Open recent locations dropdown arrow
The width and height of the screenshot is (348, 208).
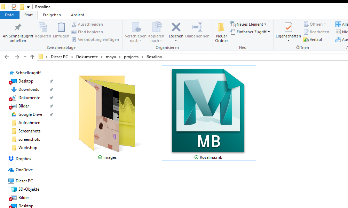tap(25, 57)
